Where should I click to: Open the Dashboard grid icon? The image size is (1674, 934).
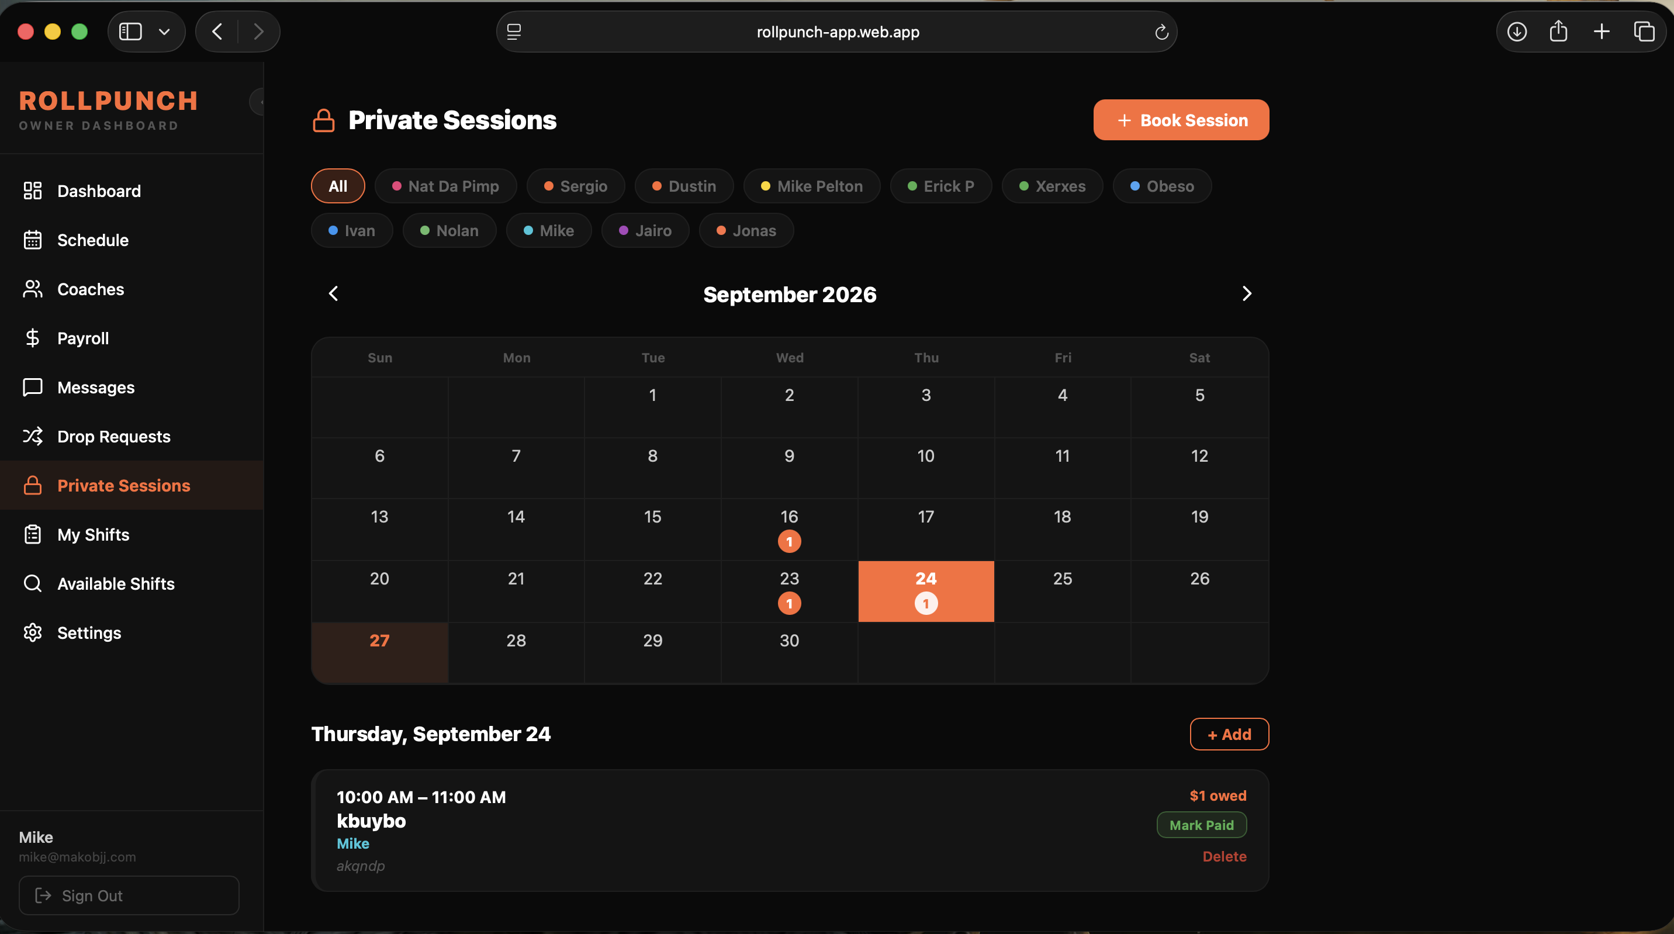(33, 191)
